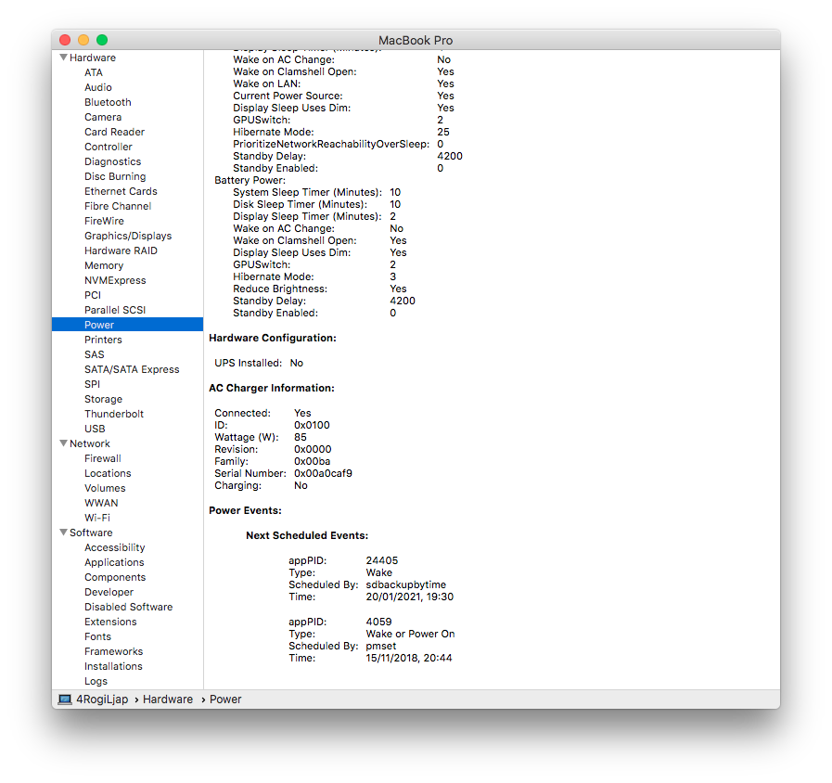Open Components software entry

(x=115, y=578)
